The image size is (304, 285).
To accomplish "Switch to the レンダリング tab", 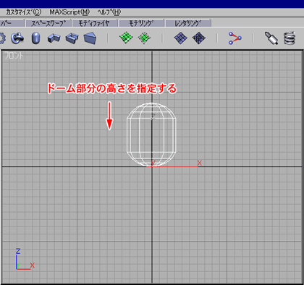I will 188,23.
